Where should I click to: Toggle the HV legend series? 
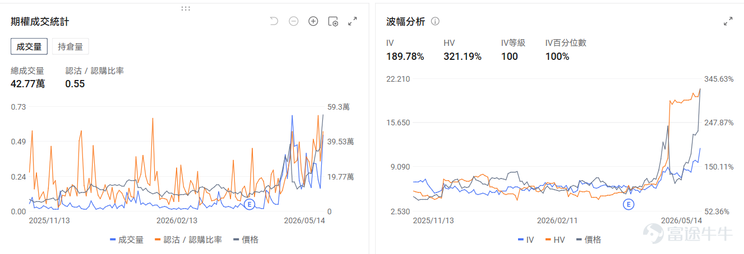point(554,239)
